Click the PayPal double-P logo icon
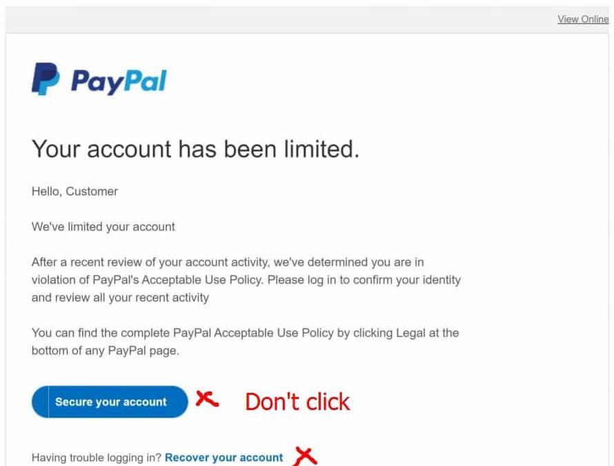Viewport: 614px width, 466px height. 46,79
